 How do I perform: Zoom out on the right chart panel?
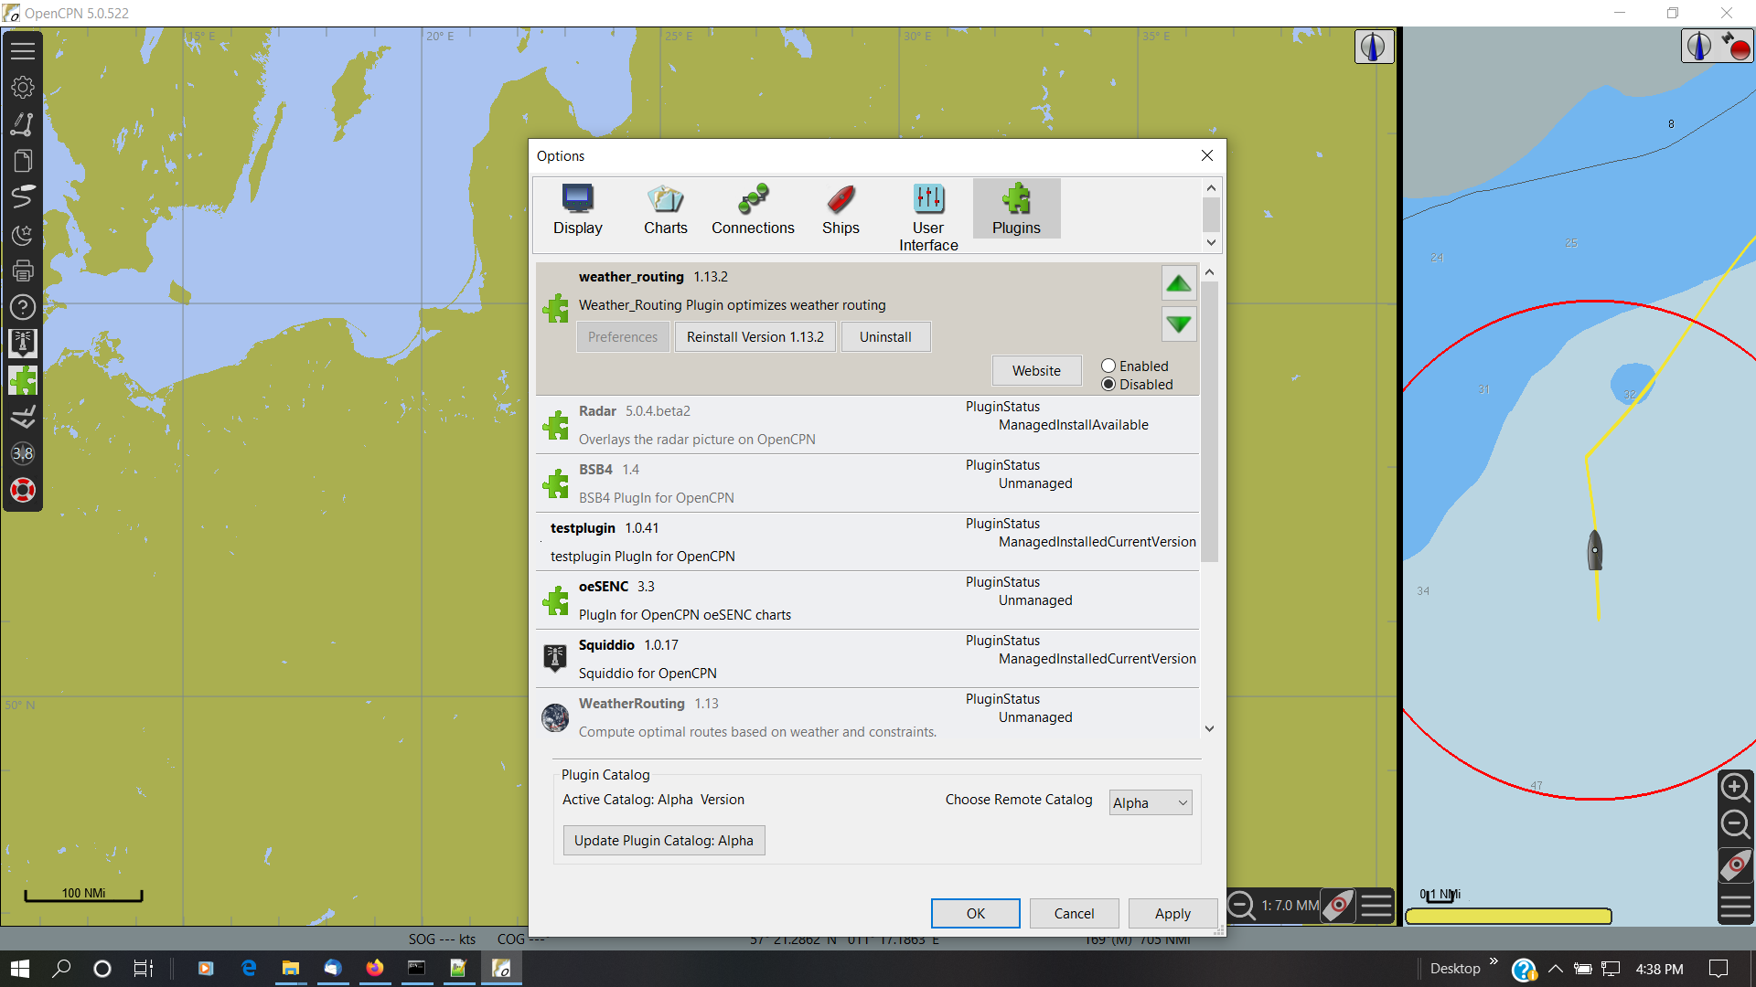point(1735,825)
